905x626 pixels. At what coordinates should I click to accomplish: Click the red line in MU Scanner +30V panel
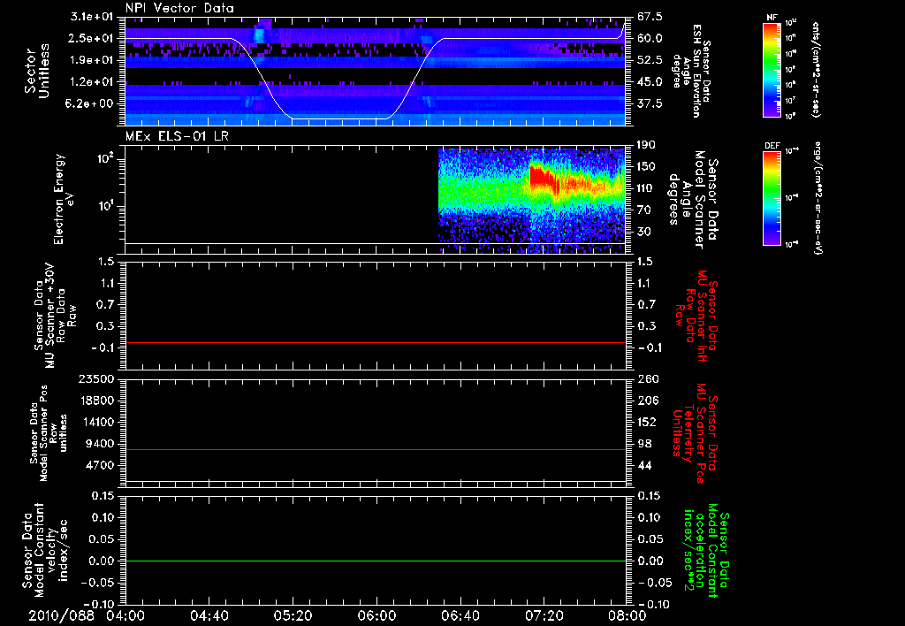(x=376, y=342)
